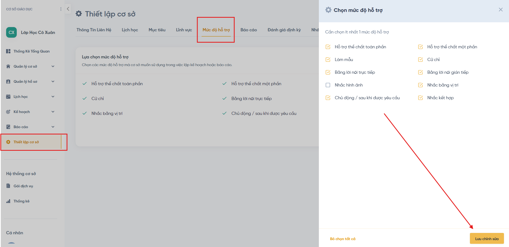
Task: Expand the Kế hoạch sidebar chevron
Action: click(53, 112)
